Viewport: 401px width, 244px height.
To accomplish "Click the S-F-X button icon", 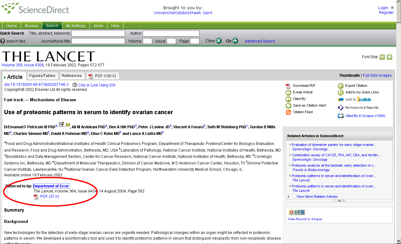I will coord(296,212).
